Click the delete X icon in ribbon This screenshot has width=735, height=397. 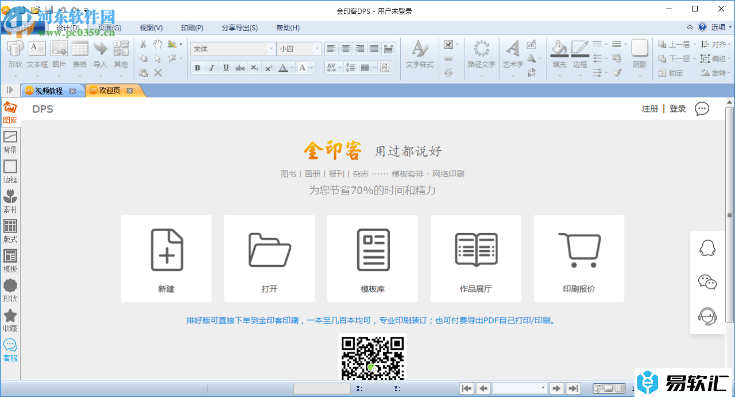coord(157,73)
